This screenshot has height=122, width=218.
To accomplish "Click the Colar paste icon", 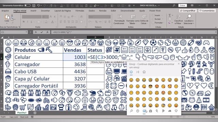I will (x=7, y=17).
